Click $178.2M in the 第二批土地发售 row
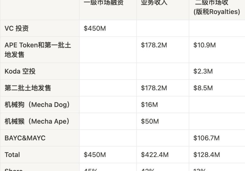 pyautogui.click(x=154, y=88)
